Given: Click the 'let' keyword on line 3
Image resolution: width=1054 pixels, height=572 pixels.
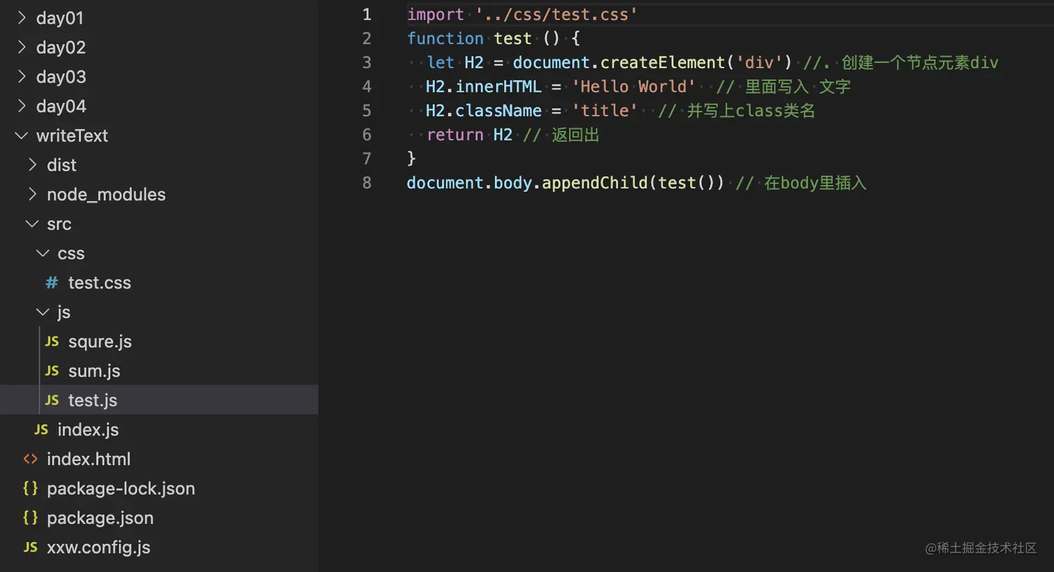Looking at the screenshot, I should (441, 63).
